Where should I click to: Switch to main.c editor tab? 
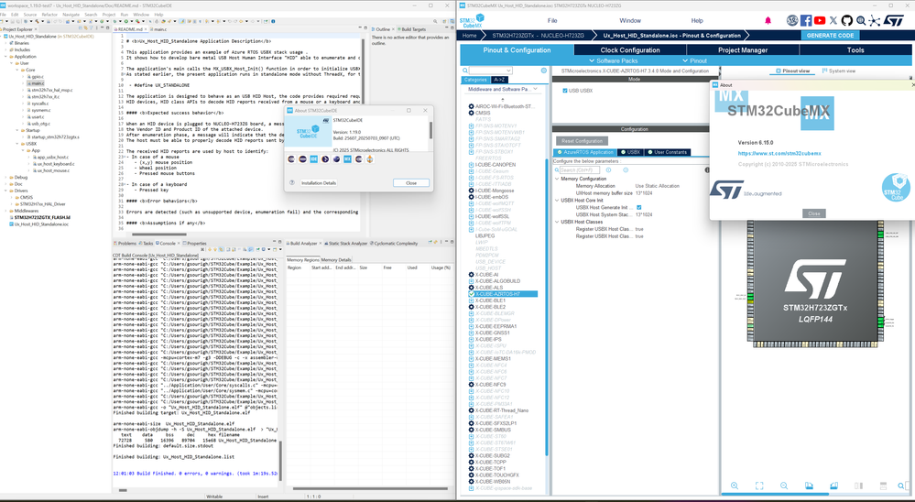coord(158,29)
